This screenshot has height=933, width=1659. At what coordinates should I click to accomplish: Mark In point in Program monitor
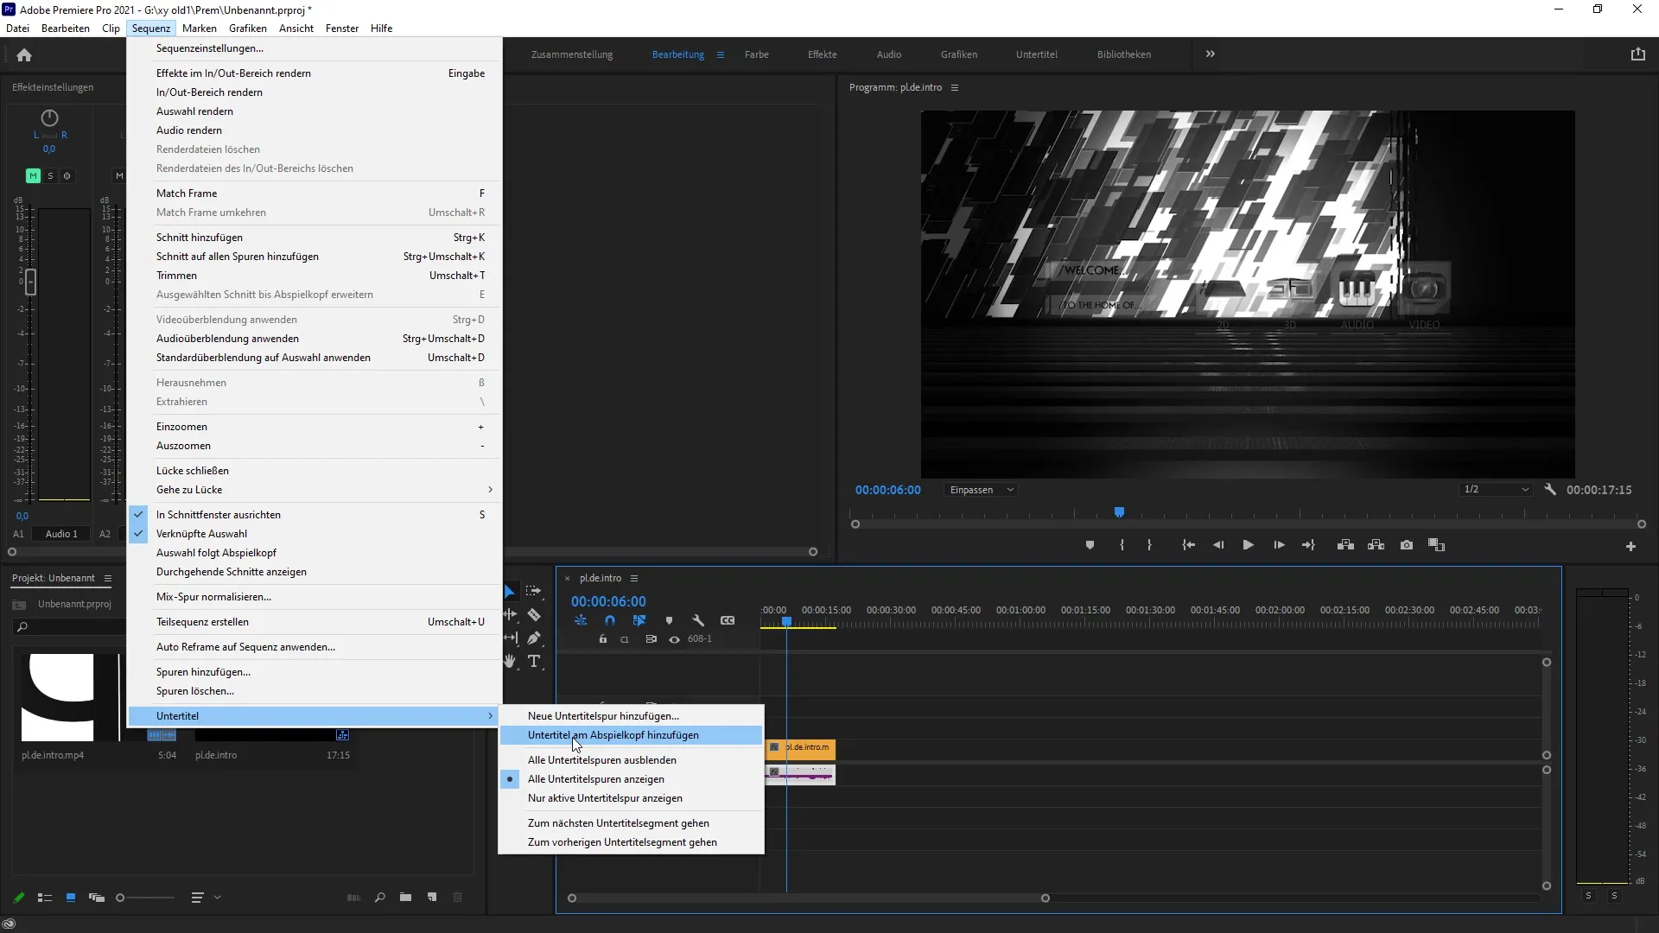tap(1122, 545)
